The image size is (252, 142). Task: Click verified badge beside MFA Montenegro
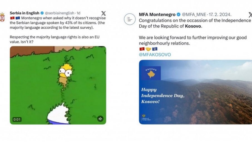pyautogui.click(x=179, y=14)
